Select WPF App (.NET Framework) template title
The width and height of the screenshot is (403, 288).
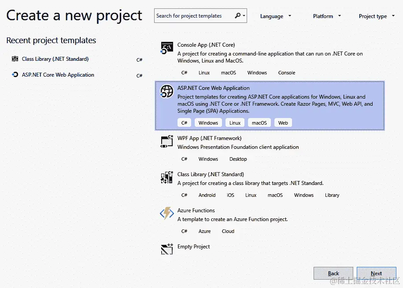tap(210, 138)
